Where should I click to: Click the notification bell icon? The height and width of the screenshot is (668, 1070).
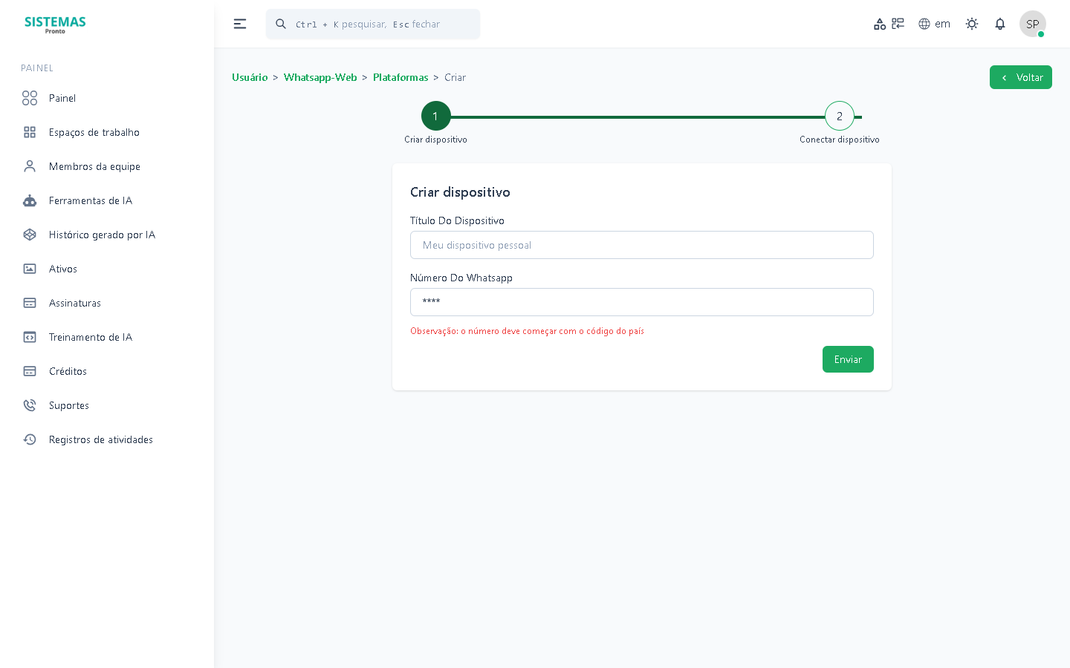click(x=1000, y=24)
